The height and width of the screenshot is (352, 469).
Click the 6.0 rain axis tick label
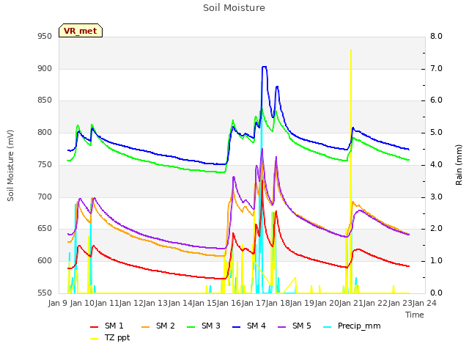pos(436,100)
